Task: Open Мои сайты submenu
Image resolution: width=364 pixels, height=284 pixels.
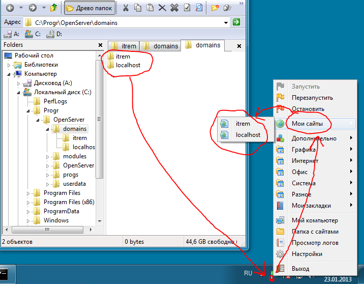Action: (315, 123)
